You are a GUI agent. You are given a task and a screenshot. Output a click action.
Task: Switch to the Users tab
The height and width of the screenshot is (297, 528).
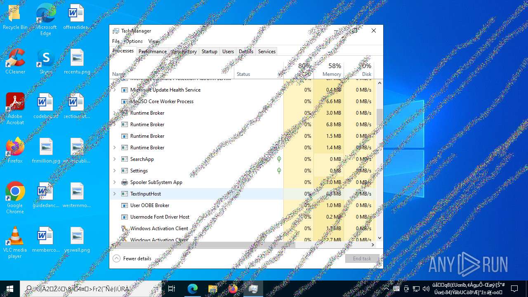228,52
